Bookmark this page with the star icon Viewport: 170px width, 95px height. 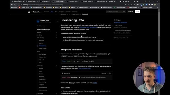134,5
